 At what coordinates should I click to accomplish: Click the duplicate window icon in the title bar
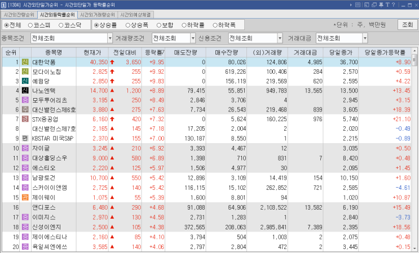[374, 5]
